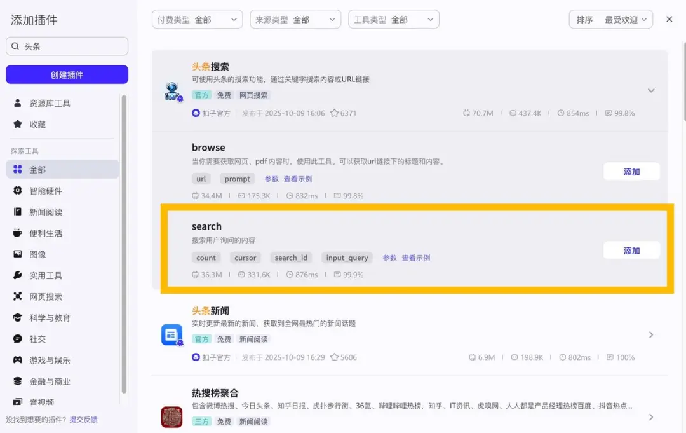Click the 收藏 star icon
This screenshot has height=433, width=686.
click(18, 124)
